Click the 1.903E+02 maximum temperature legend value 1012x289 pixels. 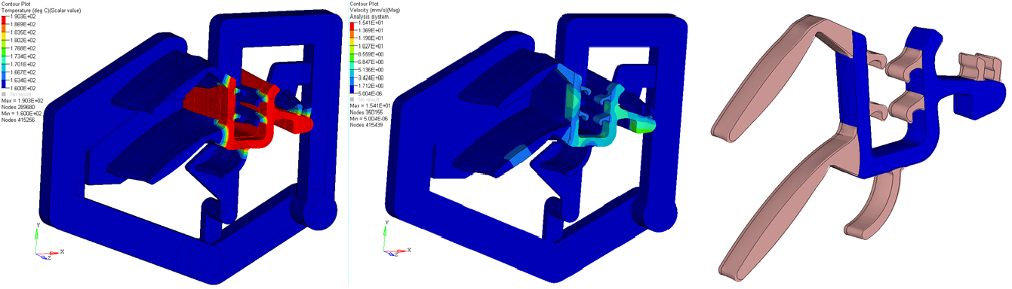pyautogui.click(x=22, y=17)
